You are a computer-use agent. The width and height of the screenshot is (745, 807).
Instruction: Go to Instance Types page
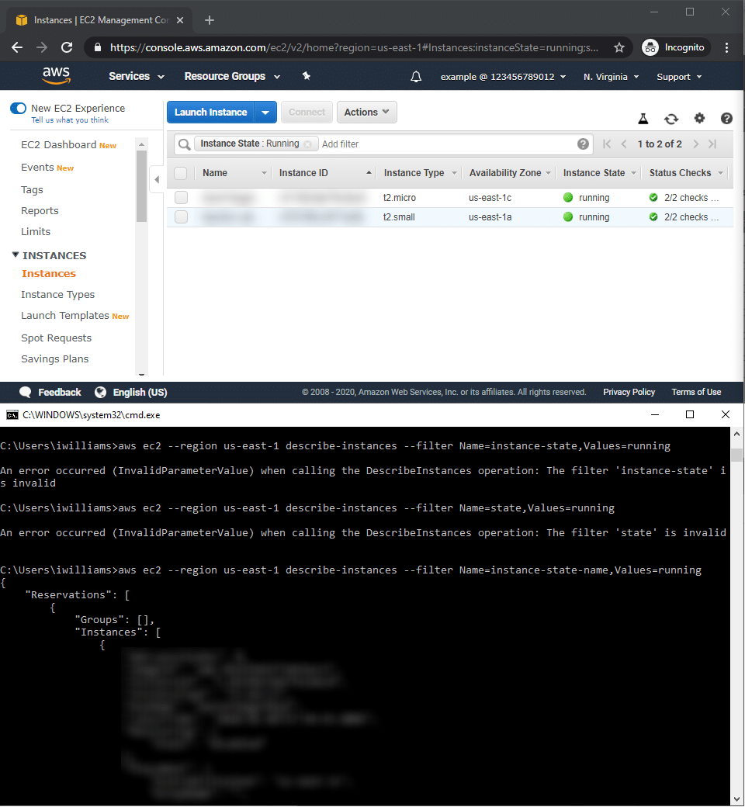(57, 294)
